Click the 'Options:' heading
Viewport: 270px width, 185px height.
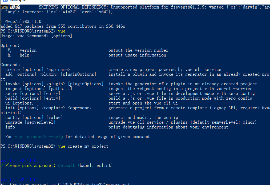(10, 46)
